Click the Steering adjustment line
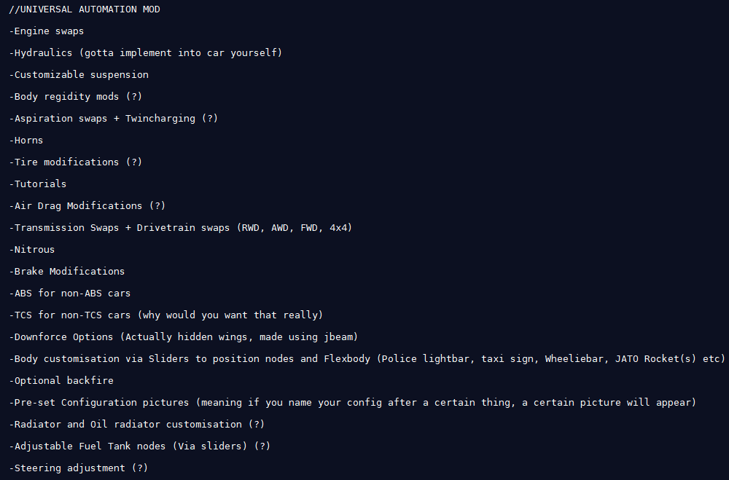Viewport: 729px width, 480px height. coord(79,468)
